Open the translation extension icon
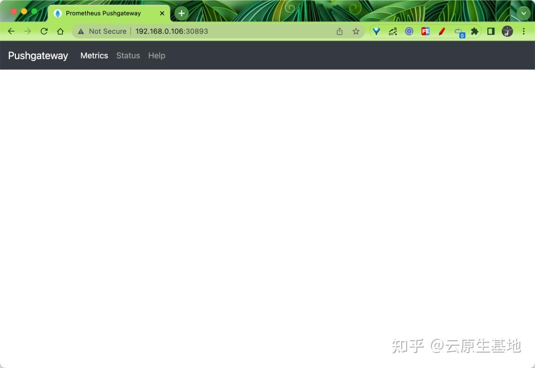Viewport: 535px width, 368px height. click(393, 31)
